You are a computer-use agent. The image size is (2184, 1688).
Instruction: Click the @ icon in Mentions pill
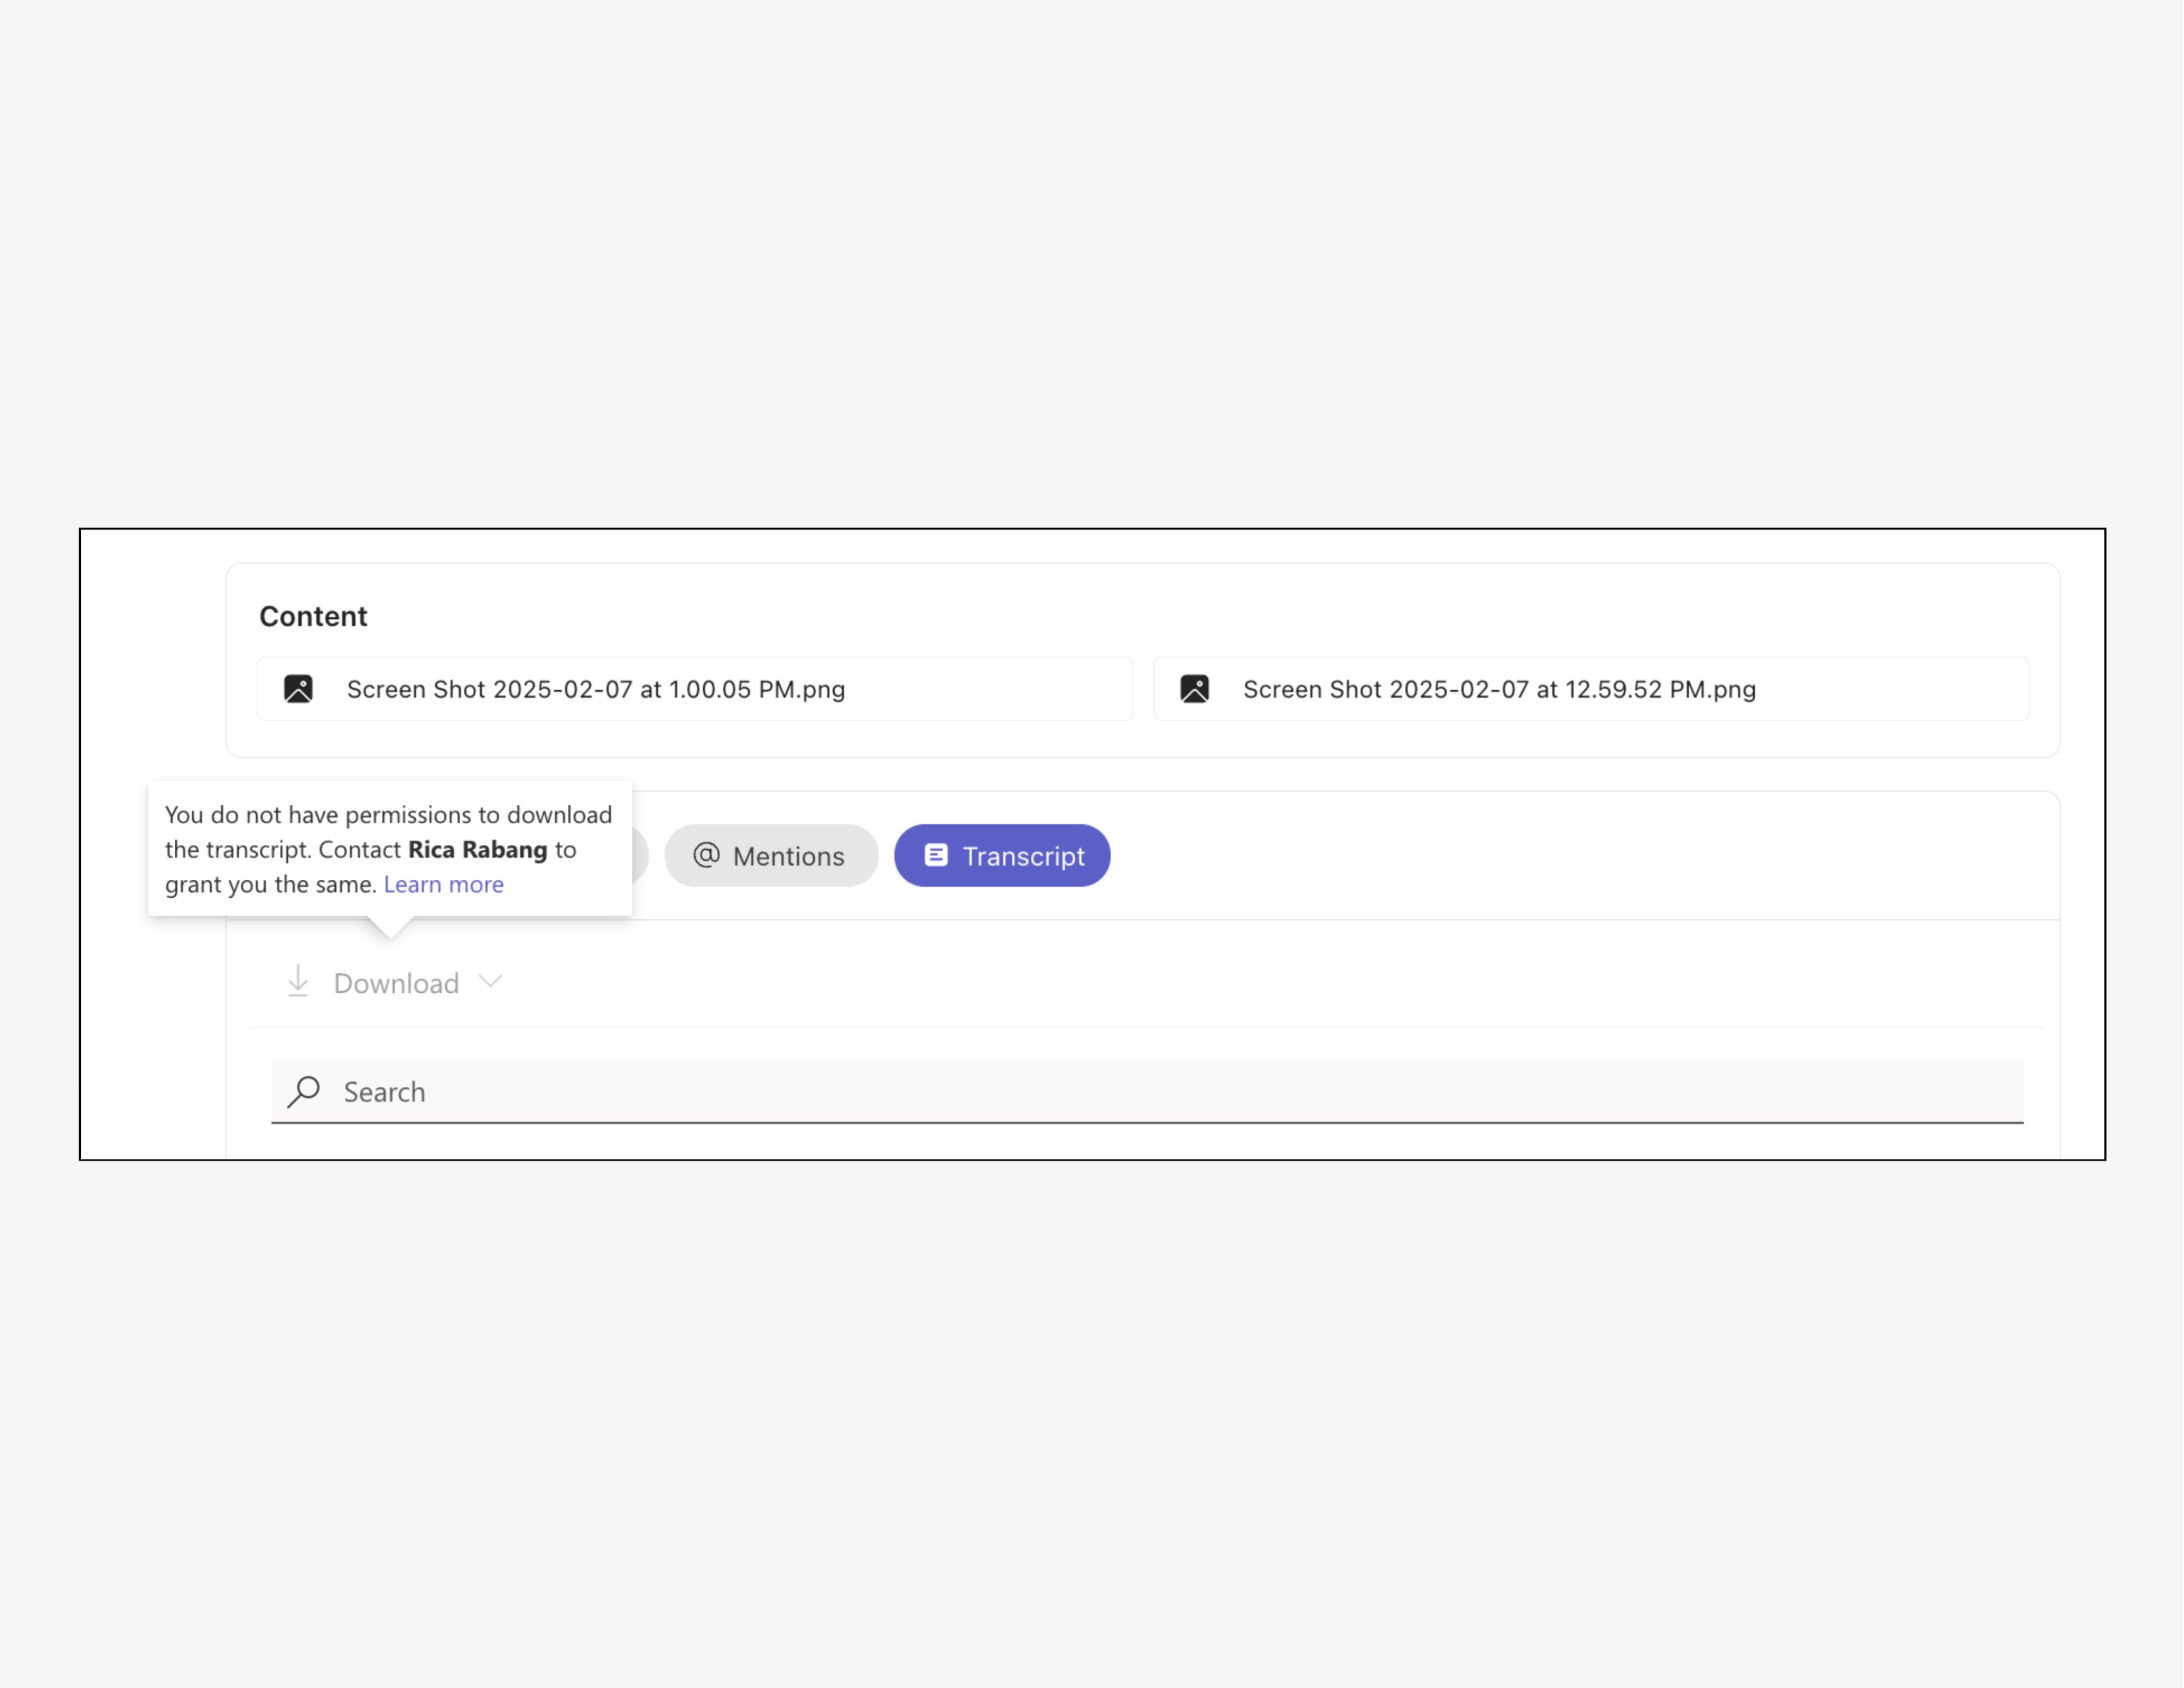coord(706,855)
